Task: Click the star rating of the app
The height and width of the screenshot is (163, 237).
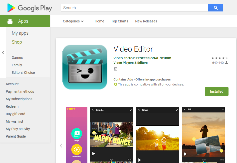Action: pos(220,58)
